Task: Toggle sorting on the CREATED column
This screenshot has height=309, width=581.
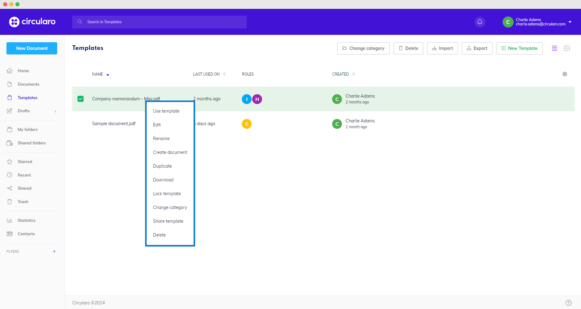Action: 353,74
